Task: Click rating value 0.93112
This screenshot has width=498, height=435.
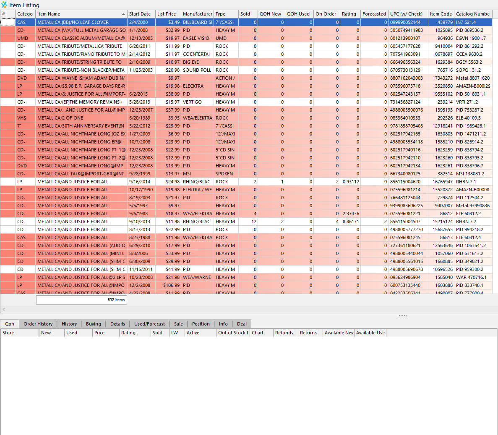Action: point(351,182)
